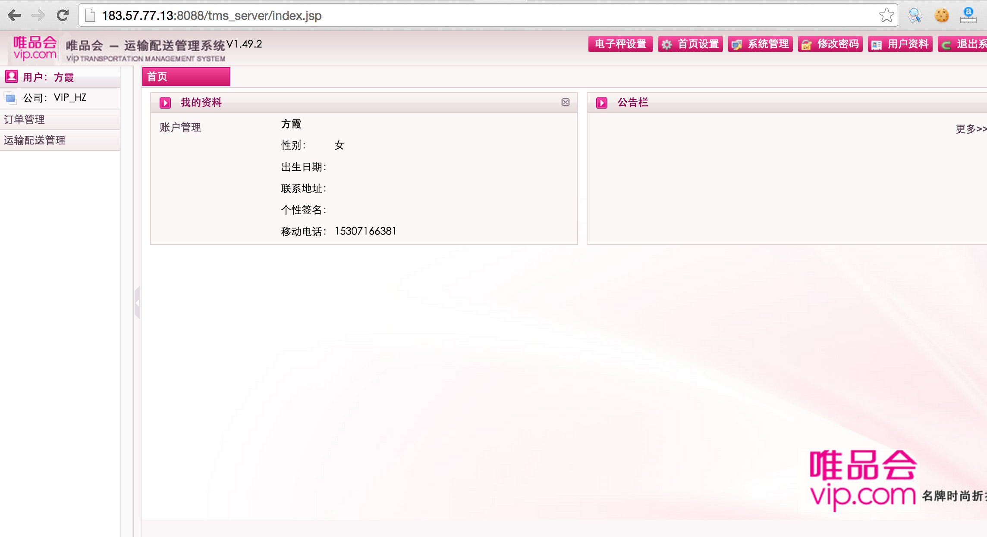Click the arrow icon beside 公告栏
The width and height of the screenshot is (987, 537).
pos(602,103)
